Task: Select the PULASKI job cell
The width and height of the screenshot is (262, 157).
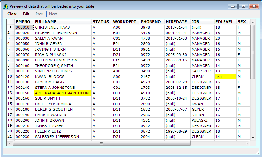Action: click(202, 120)
